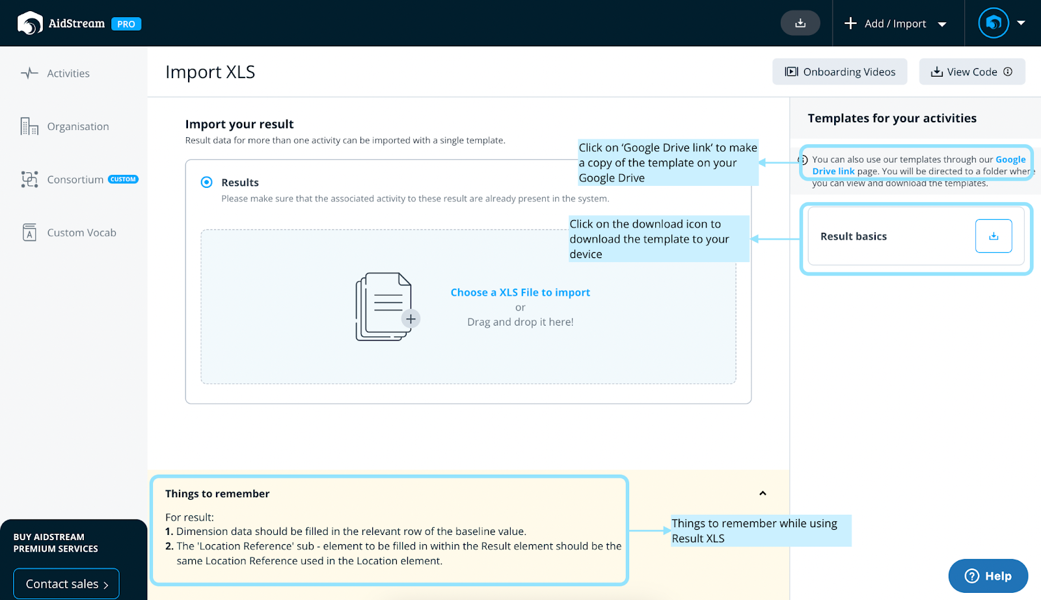This screenshot has height=600, width=1041.
Task: Click the Custom Vocab book icon
Action: [x=29, y=232]
